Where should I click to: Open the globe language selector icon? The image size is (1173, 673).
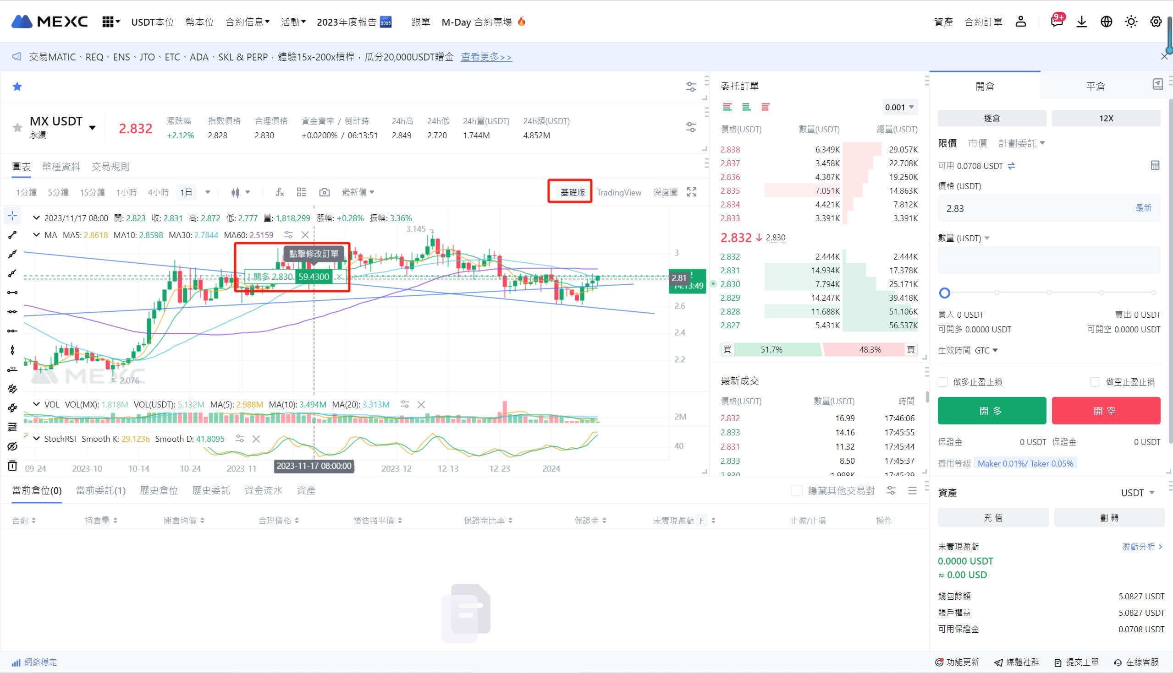pos(1106,22)
